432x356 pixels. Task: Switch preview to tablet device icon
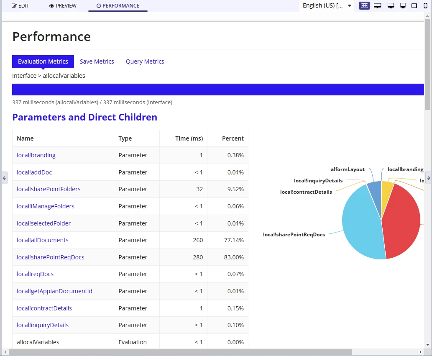[x=414, y=5]
